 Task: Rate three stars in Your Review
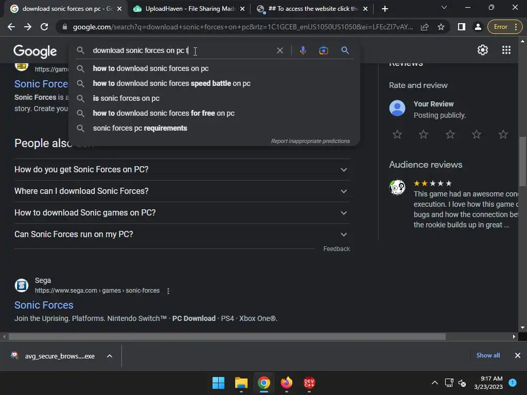tap(450, 134)
